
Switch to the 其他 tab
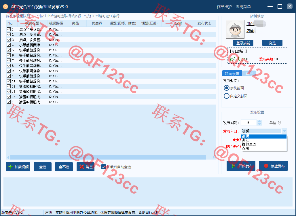249,73
